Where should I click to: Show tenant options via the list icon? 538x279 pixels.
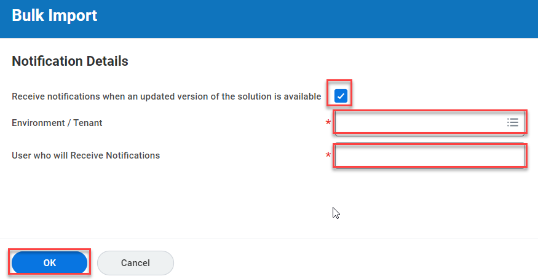click(512, 123)
